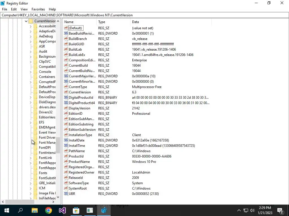Click tree scrollbar down arrow

pos(58,197)
